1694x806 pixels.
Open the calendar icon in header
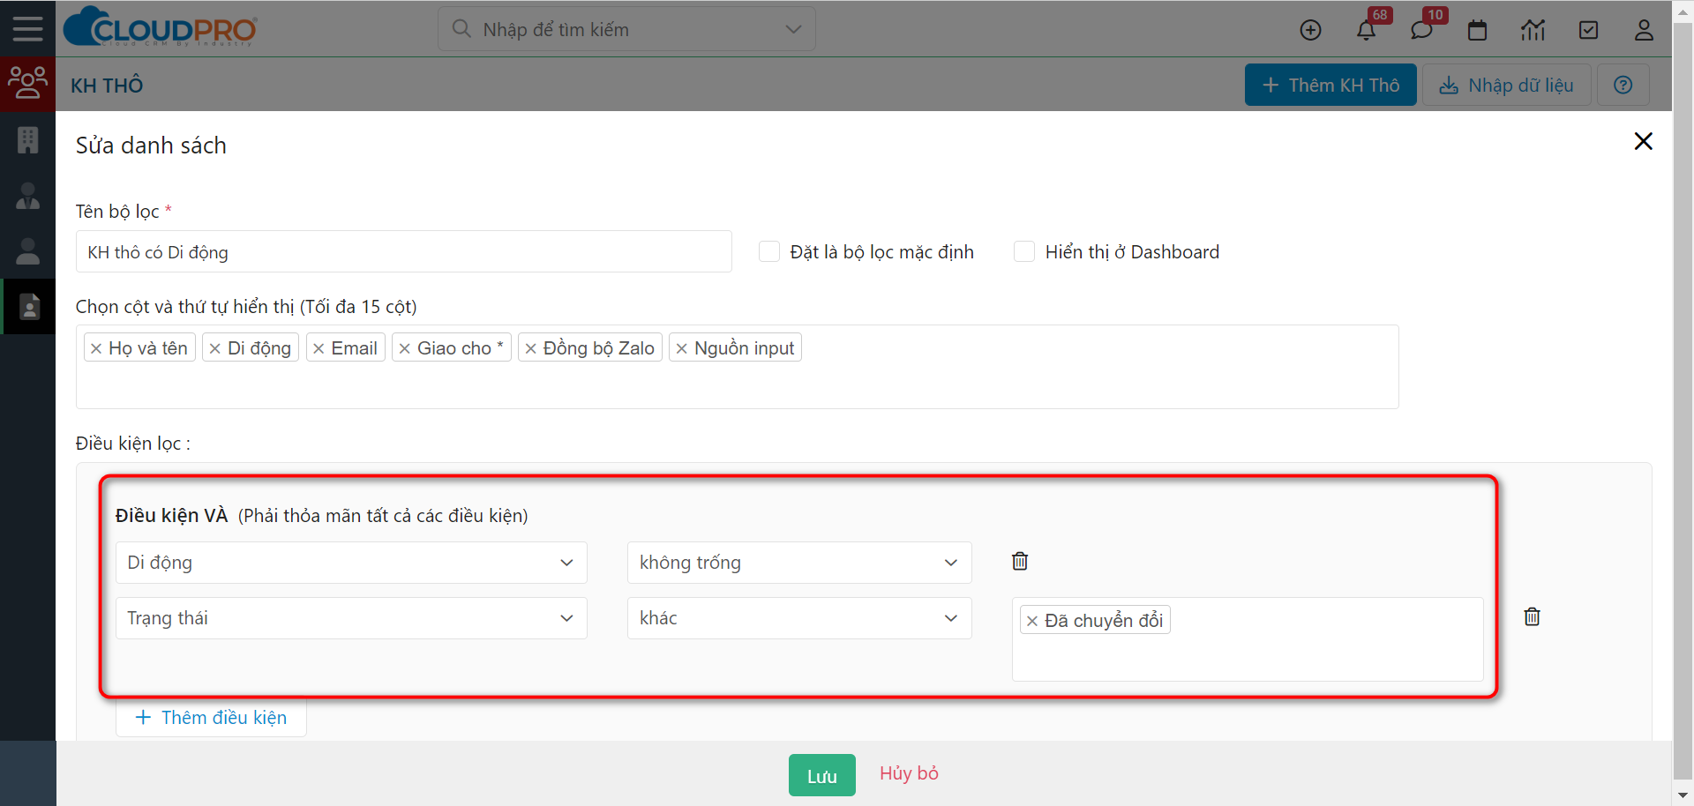click(1477, 30)
